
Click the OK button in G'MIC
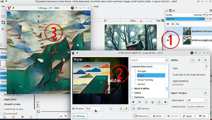coord(202,116)
